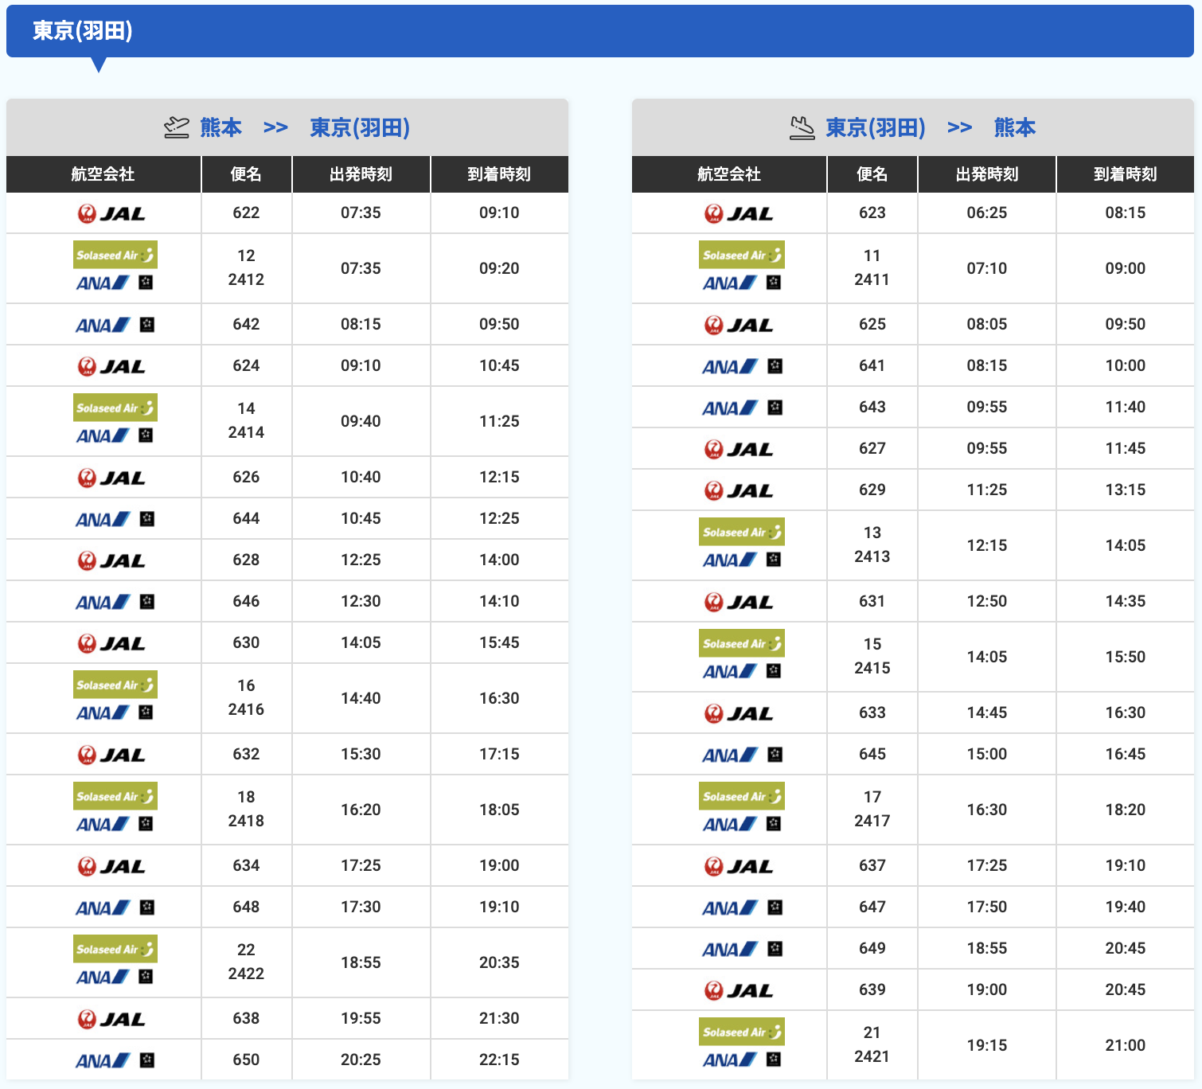
Task: Click the JAL logo for flight 639
Action: point(739,990)
